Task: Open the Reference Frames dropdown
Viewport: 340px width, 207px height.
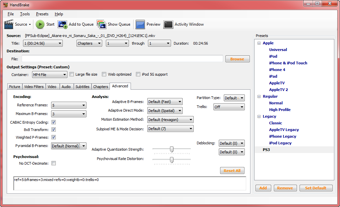Action: 68,105
